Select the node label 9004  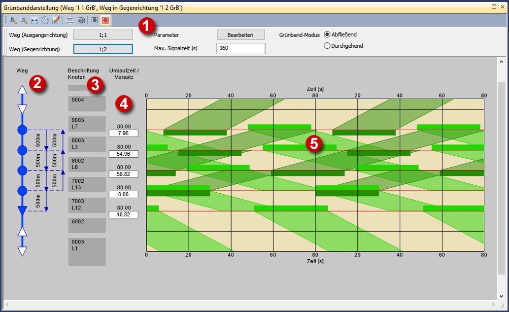[x=87, y=104]
